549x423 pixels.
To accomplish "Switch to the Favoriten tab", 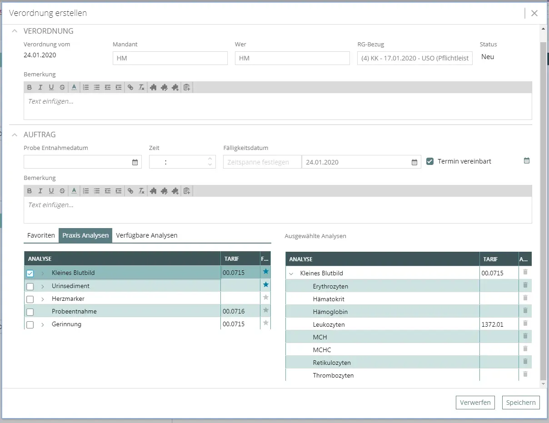I will (x=41, y=235).
